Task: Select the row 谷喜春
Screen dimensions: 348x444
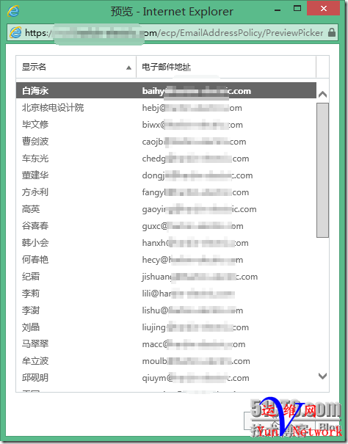Action: coord(166,226)
